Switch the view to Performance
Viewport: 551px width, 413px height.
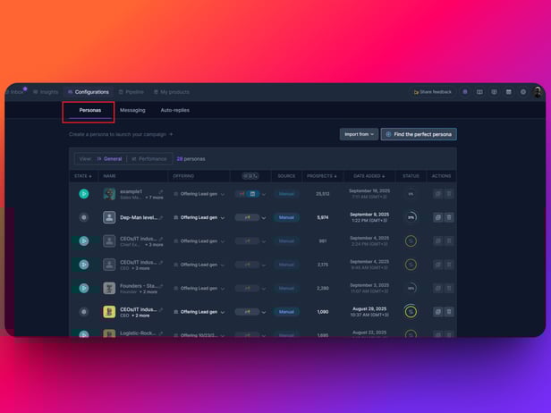pyautogui.click(x=149, y=159)
